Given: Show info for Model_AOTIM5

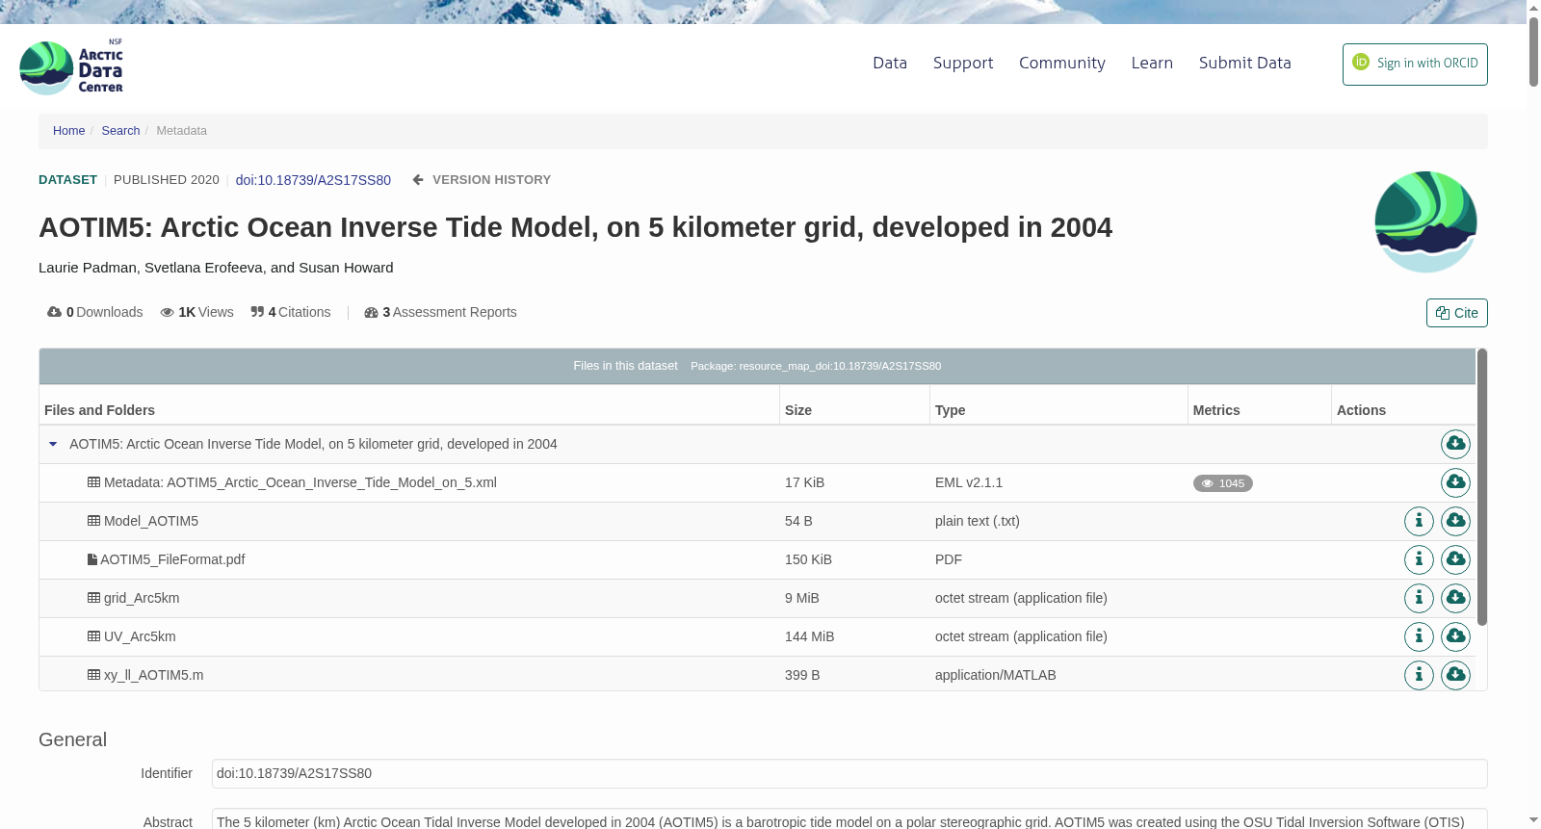Looking at the screenshot, I should coord(1419,521).
